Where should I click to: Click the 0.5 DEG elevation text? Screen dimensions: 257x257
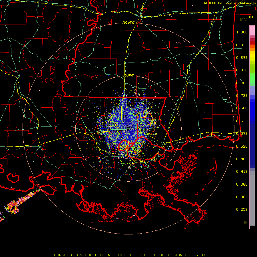coord(138,255)
